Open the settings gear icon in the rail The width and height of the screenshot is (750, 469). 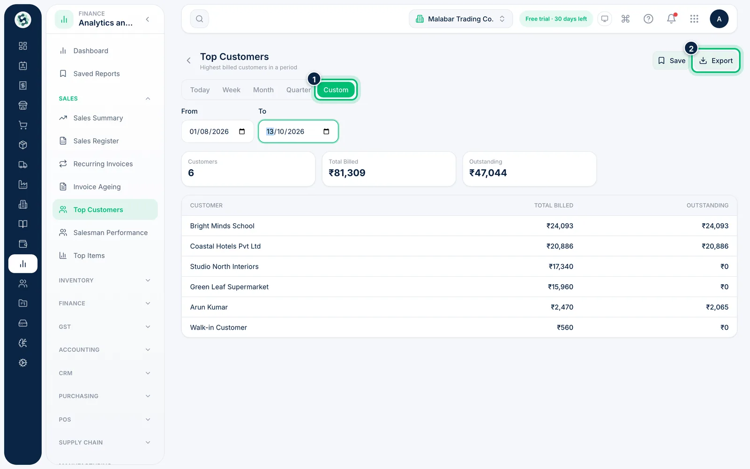pyautogui.click(x=22, y=363)
